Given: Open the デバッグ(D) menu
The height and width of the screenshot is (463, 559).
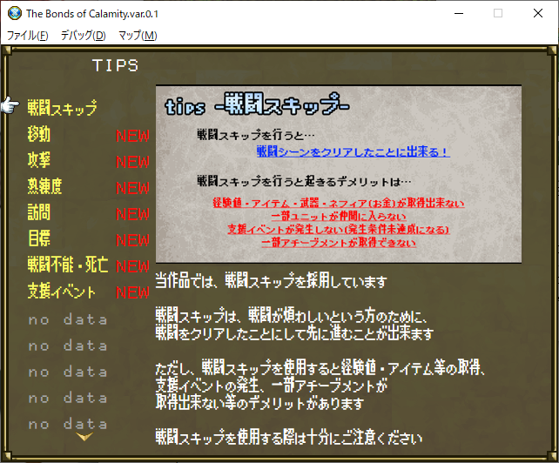Looking at the screenshot, I should tap(83, 36).
